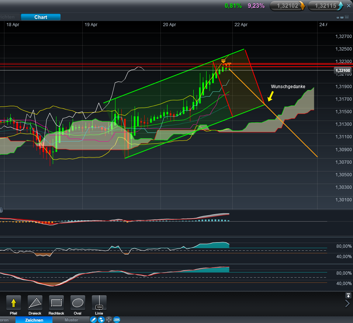This screenshot has width=353, height=323.
Task: Click the blue up-down arrows icon
Action: tap(101, 320)
